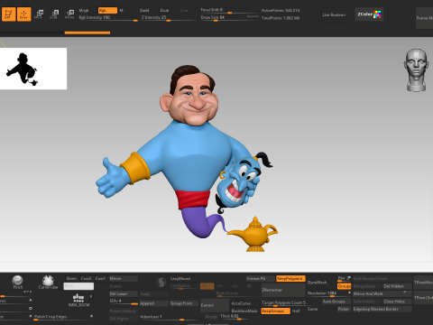Click the Auto Groups button

point(336,302)
